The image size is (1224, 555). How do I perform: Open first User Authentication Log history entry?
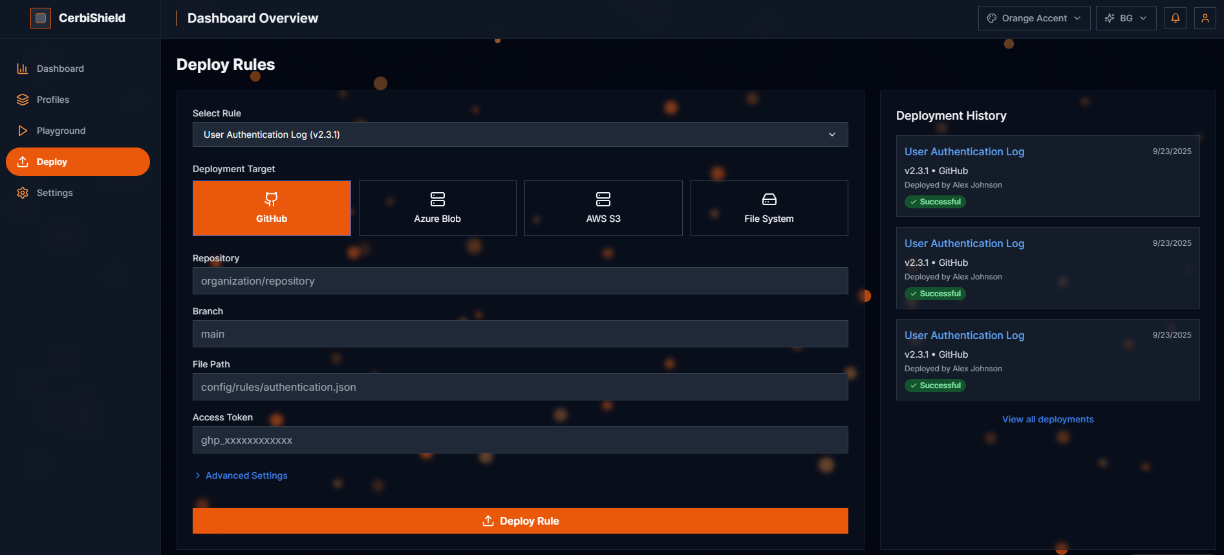[x=964, y=151]
